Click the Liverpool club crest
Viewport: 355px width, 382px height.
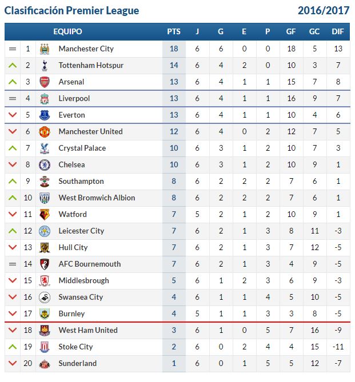(45, 99)
